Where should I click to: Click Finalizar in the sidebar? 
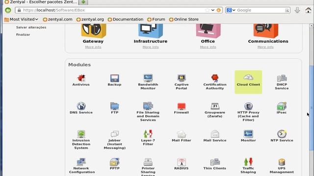point(23,35)
